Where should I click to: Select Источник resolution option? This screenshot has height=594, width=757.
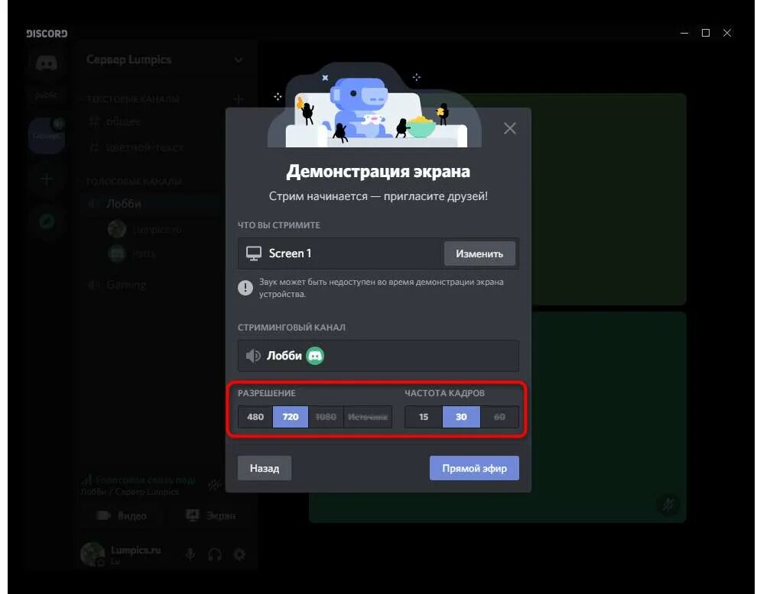(x=368, y=417)
